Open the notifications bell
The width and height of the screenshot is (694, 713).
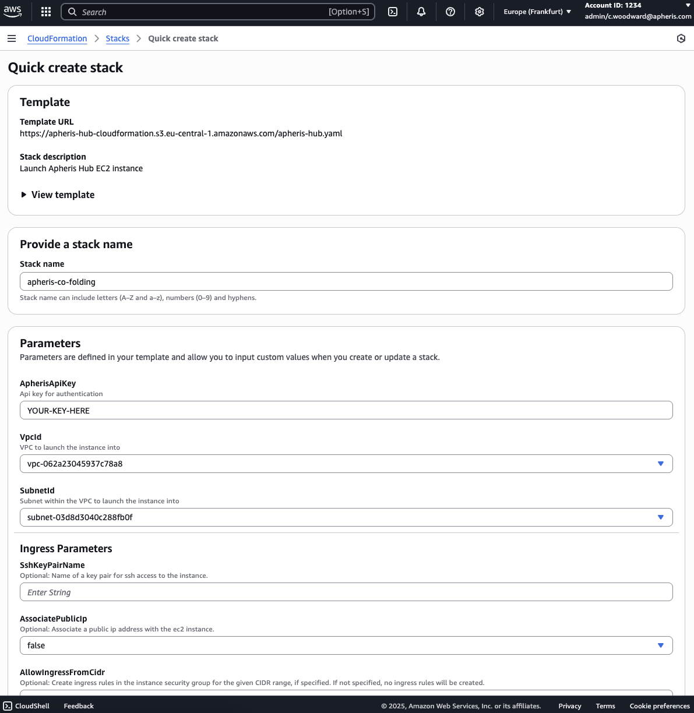[421, 12]
